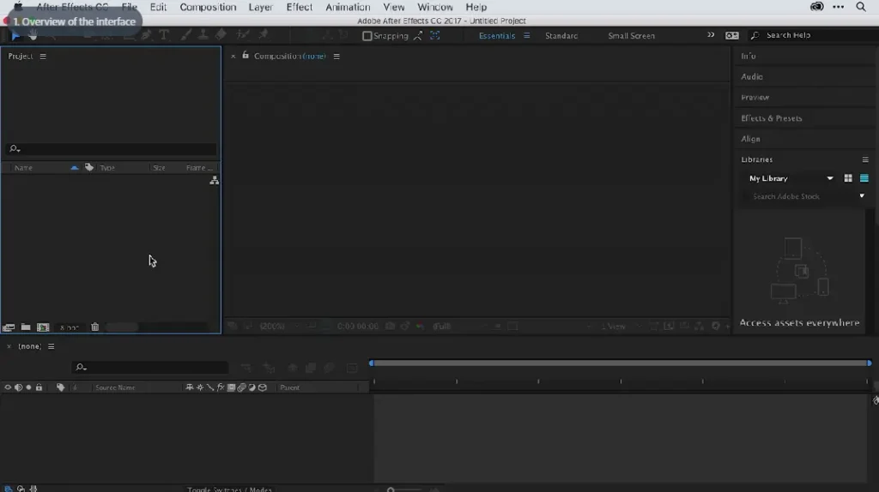Open the timeline (none) panel menu

point(51,346)
